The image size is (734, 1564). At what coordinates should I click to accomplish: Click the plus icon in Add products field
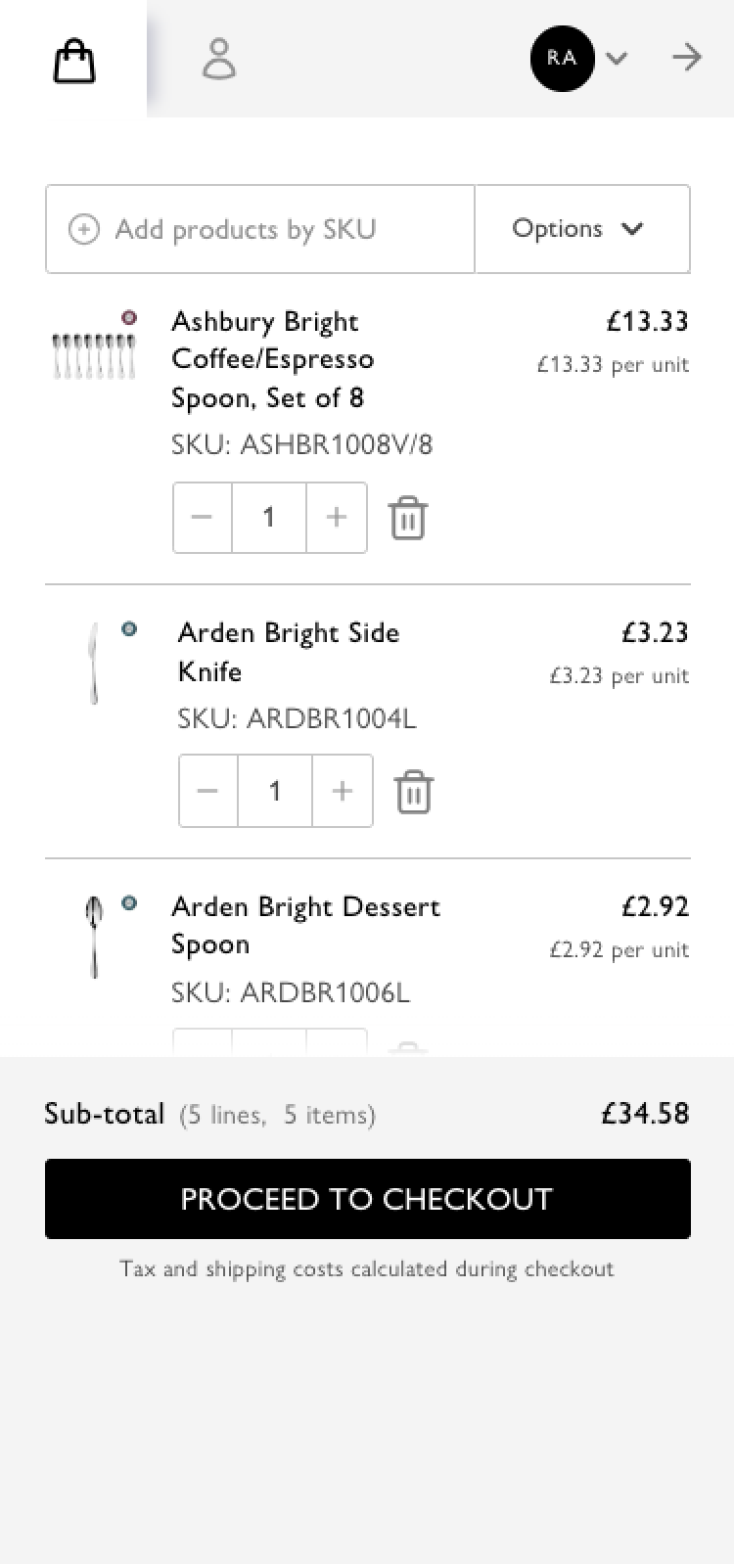point(83,229)
